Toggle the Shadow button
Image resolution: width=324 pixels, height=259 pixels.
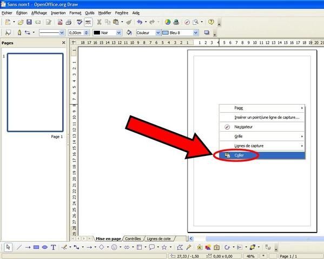tap(207, 32)
